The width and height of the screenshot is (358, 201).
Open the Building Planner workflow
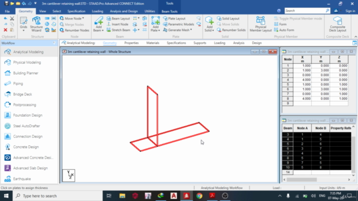tap(26, 73)
